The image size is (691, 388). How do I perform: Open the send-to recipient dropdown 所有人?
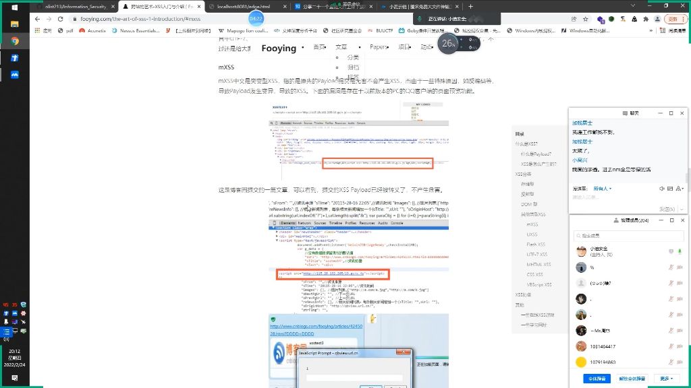pos(603,189)
